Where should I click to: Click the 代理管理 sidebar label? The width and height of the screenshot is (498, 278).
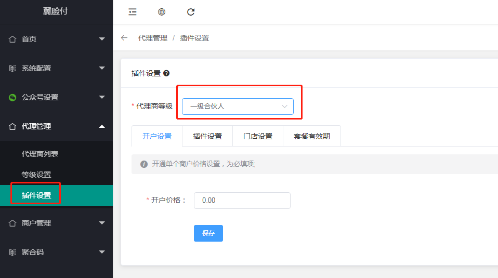point(36,127)
